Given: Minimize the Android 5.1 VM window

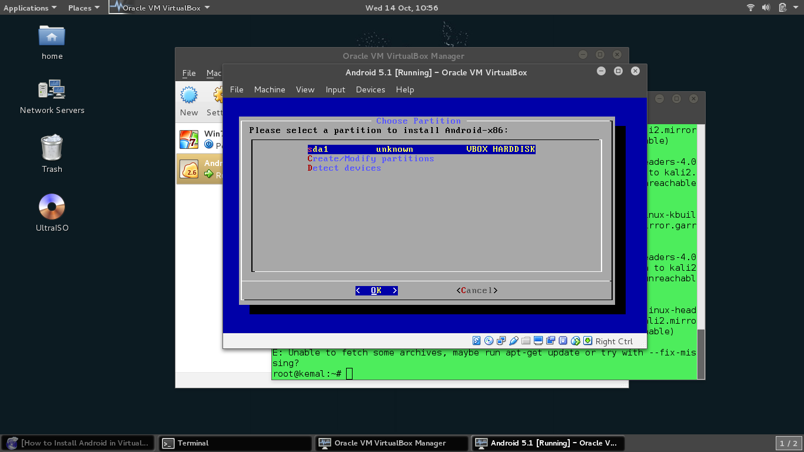Looking at the screenshot, I should tap(601, 71).
